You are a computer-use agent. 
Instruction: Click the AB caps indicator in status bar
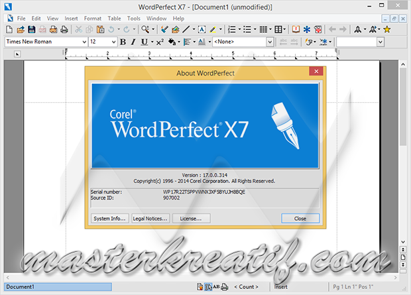[x=216, y=287]
